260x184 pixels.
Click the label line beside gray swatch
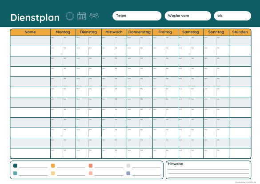point(146,168)
